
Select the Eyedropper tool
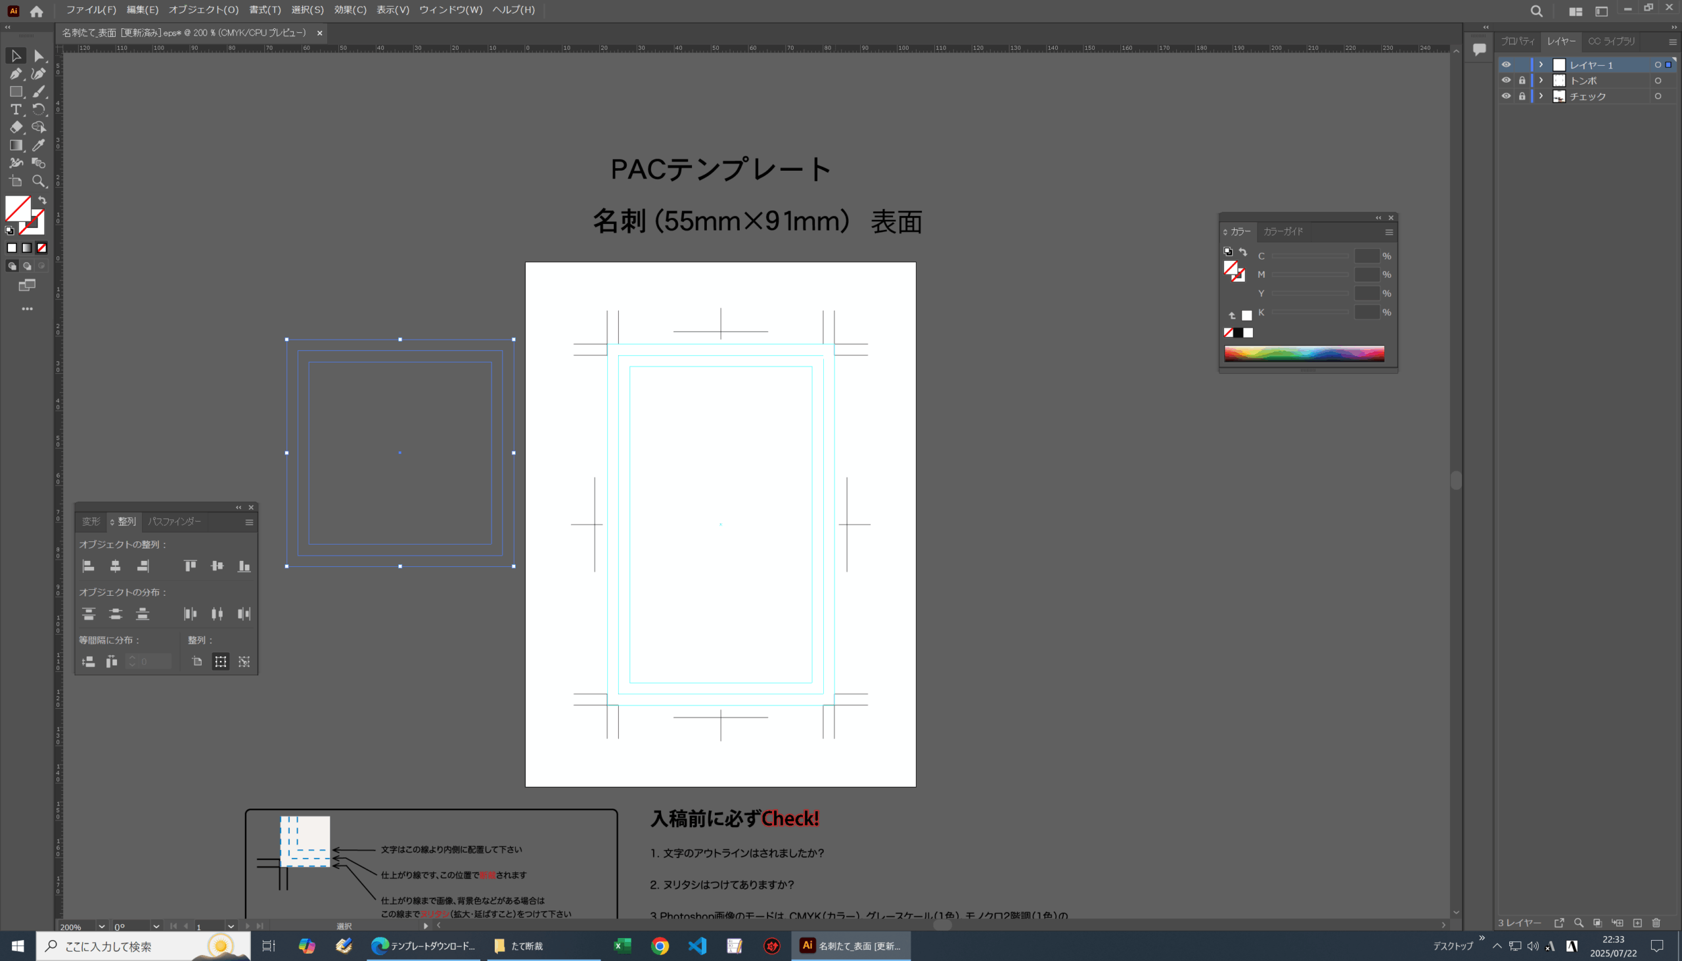(x=39, y=145)
